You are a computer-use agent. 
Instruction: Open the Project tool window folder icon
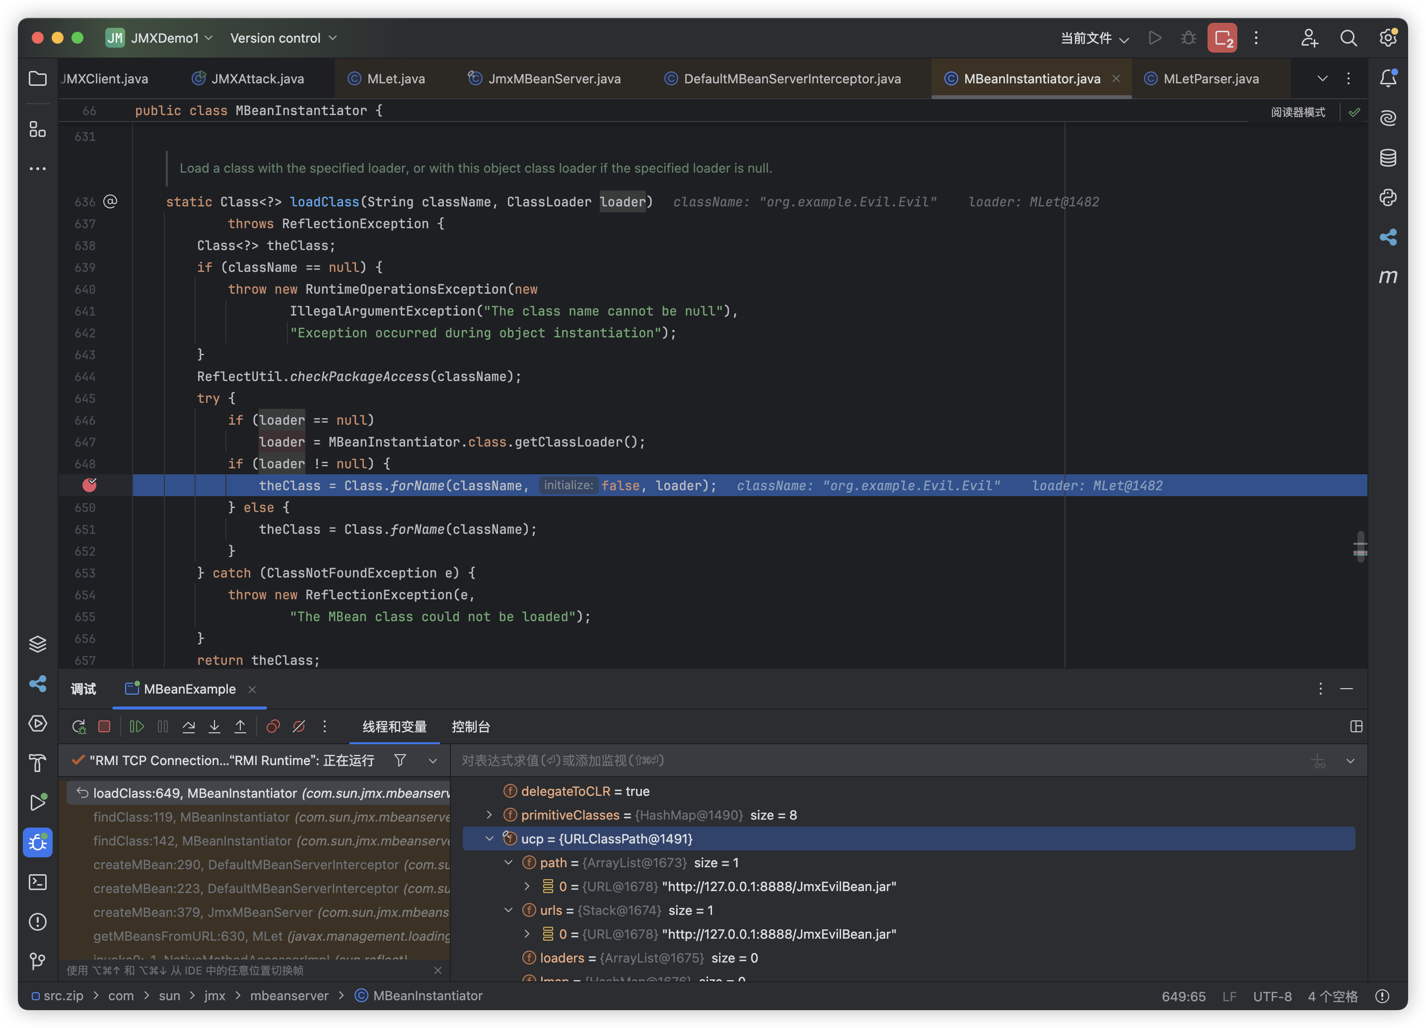tap(38, 78)
